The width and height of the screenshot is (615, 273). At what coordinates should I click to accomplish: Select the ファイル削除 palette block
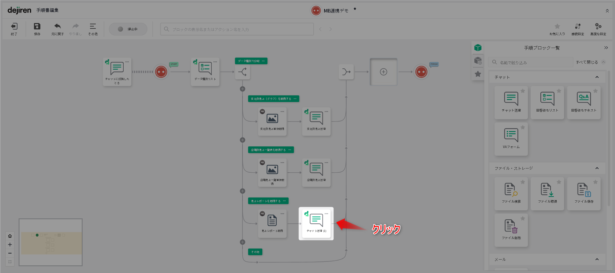511,230
